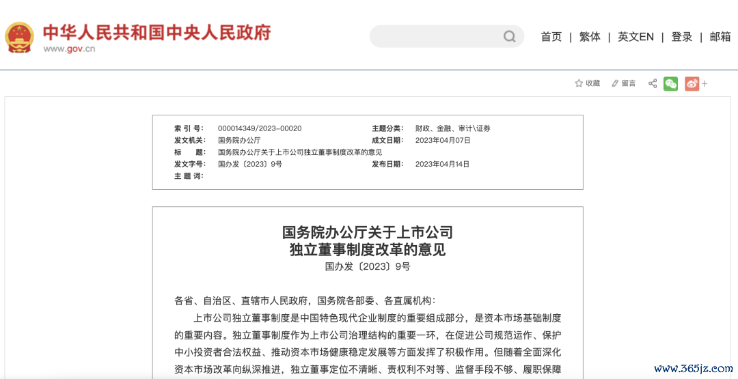Viewport: 738px width, 379px height.
Task: Open the 邮箱 mailbox link
Action: [720, 37]
